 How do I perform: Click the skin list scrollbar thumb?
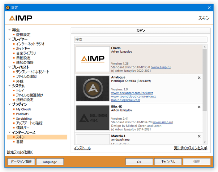(x=205, y=80)
